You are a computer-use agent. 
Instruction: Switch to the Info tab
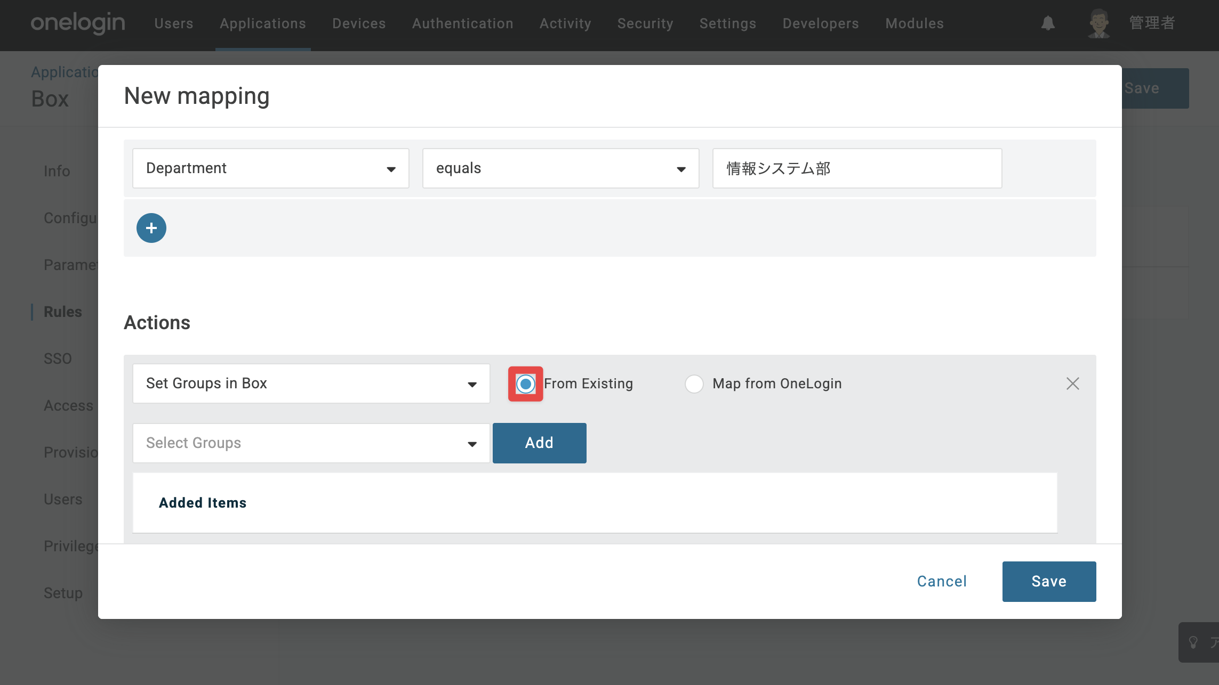[57, 171]
